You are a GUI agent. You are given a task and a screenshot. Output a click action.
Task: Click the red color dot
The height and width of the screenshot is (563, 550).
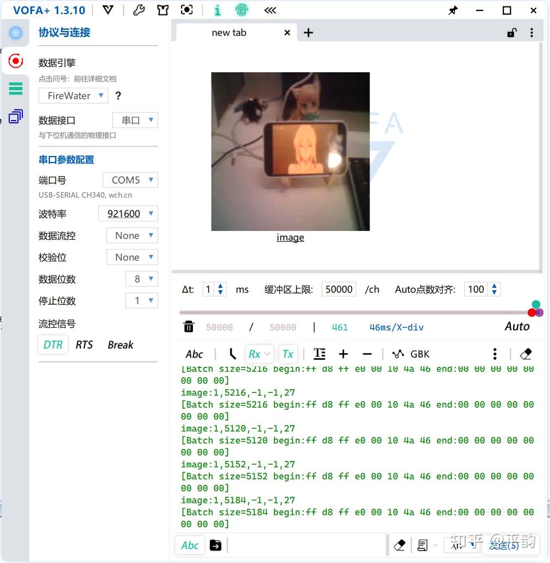tap(532, 313)
